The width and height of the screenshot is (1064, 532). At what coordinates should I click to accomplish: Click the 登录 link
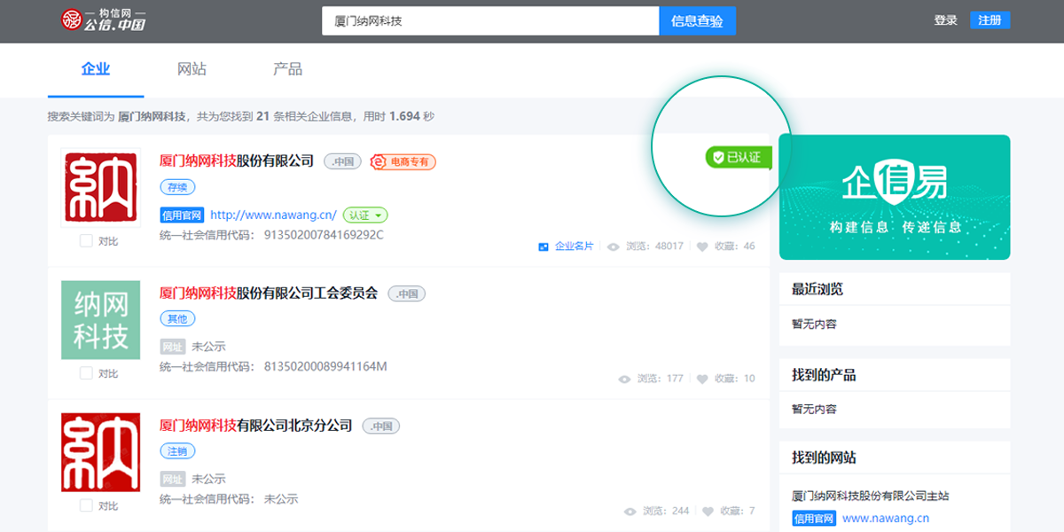coord(945,20)
